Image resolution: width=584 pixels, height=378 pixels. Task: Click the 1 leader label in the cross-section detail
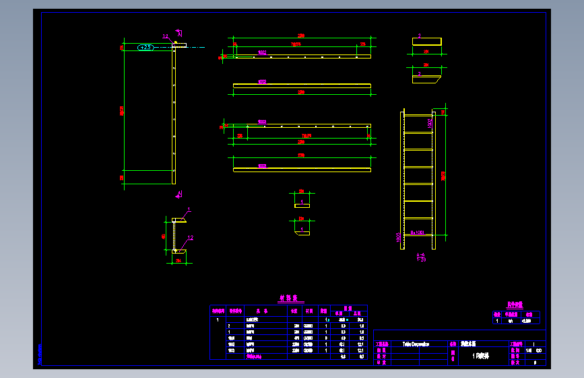pos(189,209)
